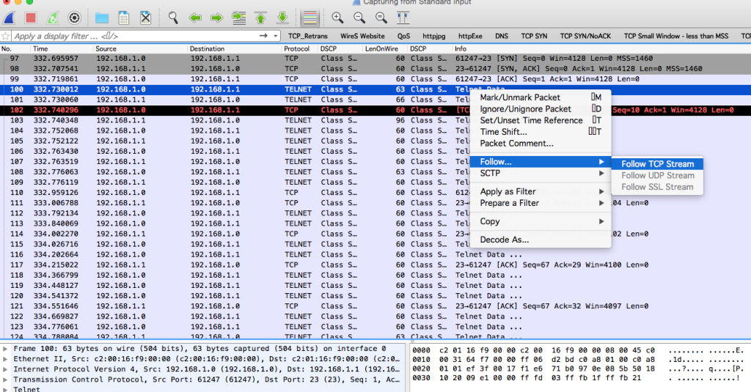This screenshot has height=392, width=751.
Task: Apply the DNS filter button
Action: 502,36
